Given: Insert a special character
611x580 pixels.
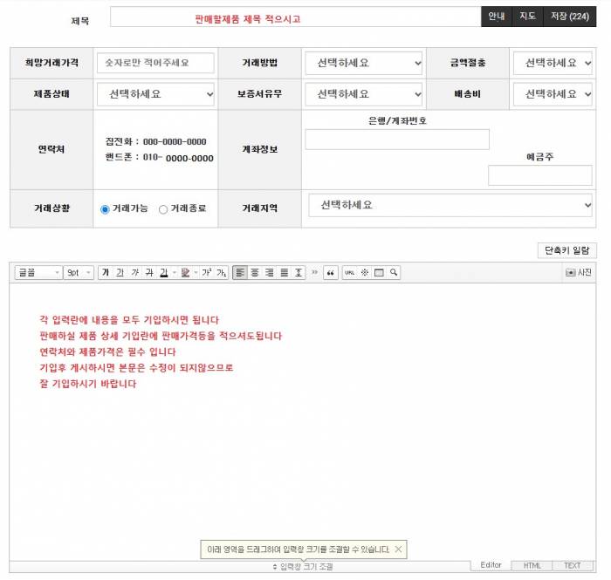Looking at the screenshot, I should click(x=364, y=272).
